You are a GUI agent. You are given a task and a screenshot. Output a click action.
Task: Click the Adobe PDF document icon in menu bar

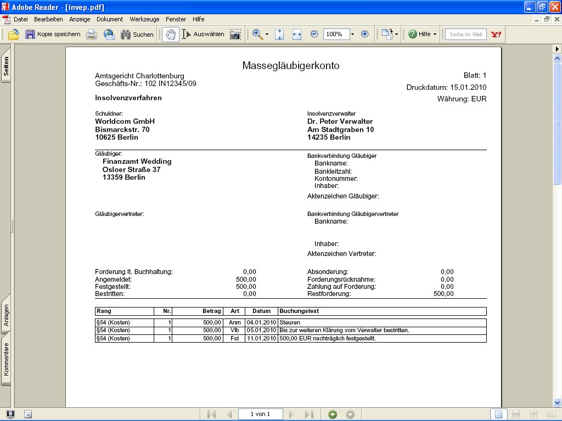click(6, 19)
